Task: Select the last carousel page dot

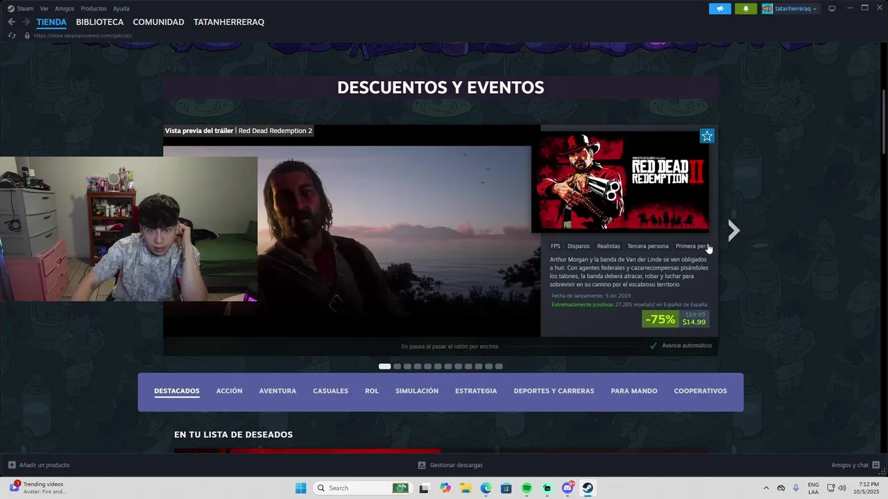Action: click(499, 367)
